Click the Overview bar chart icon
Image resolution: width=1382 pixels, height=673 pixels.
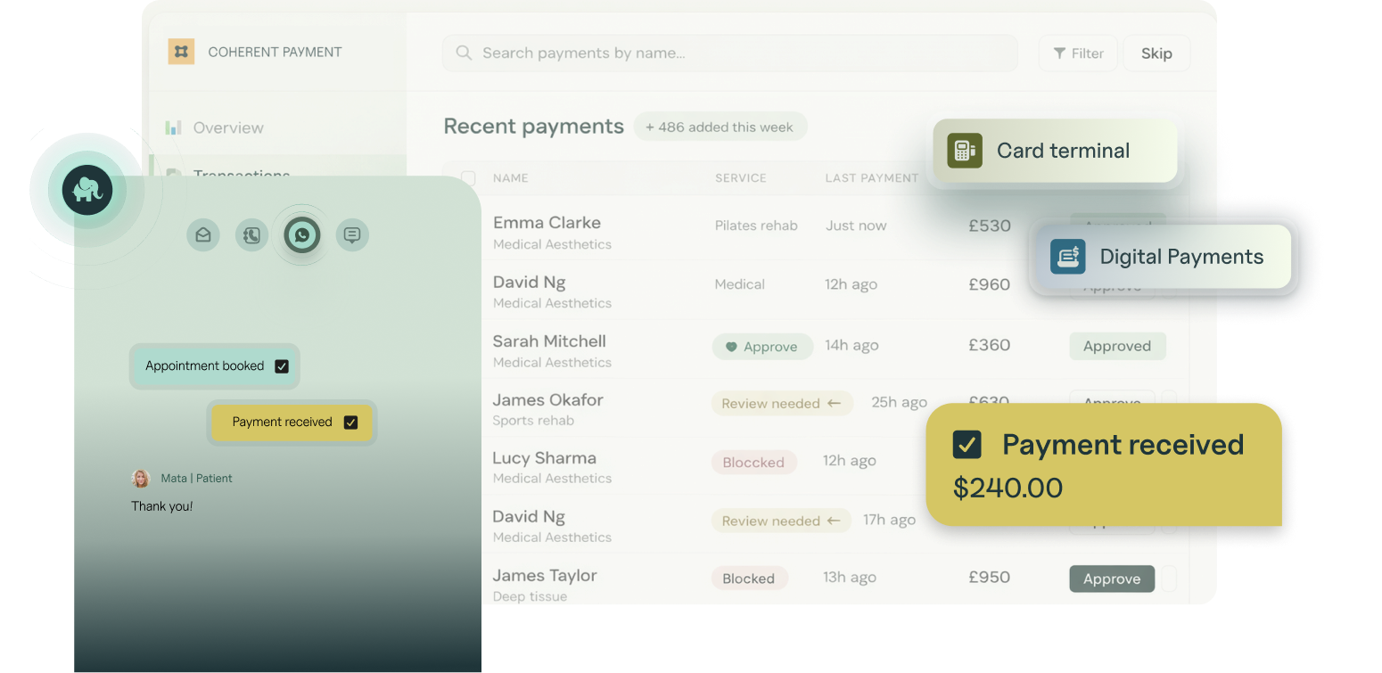point(173,127)
